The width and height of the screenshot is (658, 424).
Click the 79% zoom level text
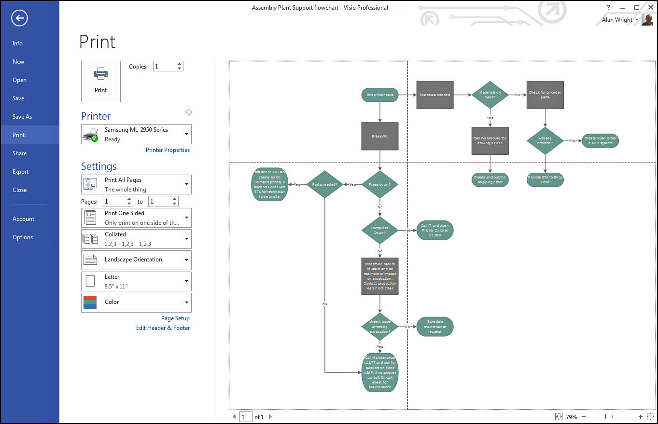[572, 417]
